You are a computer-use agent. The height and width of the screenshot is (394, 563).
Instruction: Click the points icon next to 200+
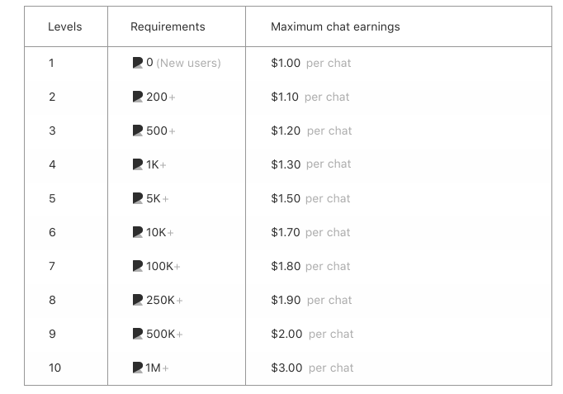pyautogui.click(x=138, y=97)
